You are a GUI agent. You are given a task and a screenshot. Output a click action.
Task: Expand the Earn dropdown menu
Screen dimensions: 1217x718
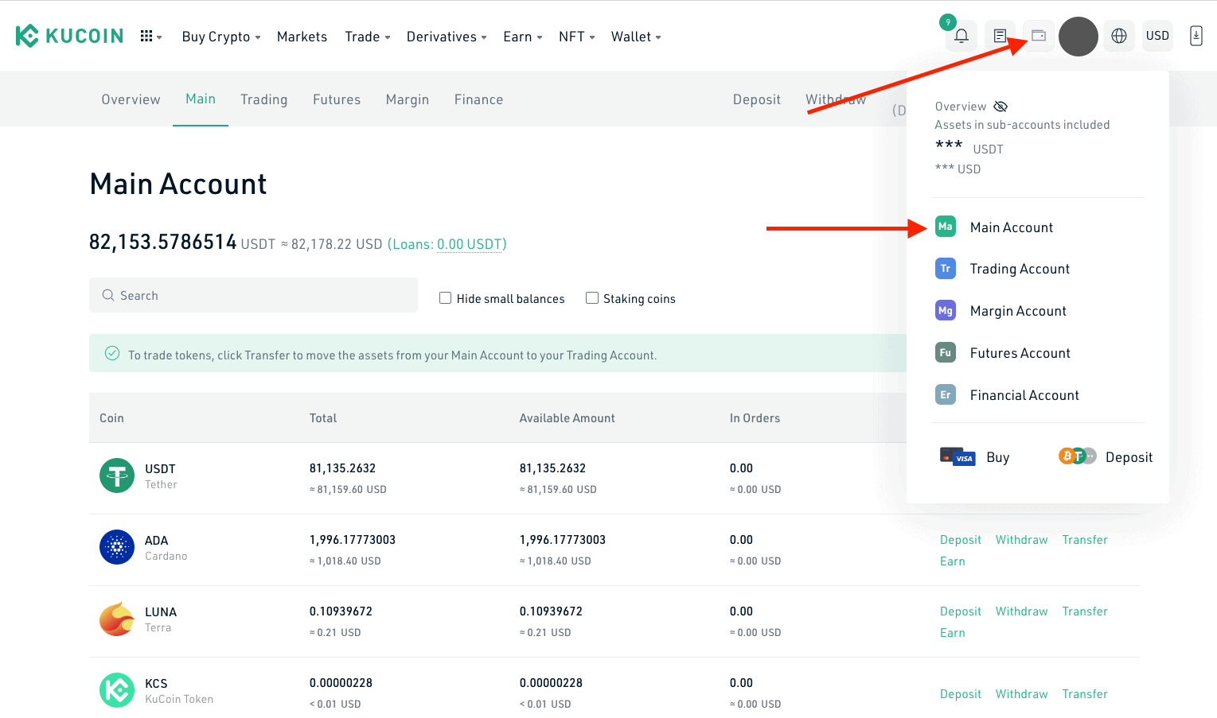523,37
